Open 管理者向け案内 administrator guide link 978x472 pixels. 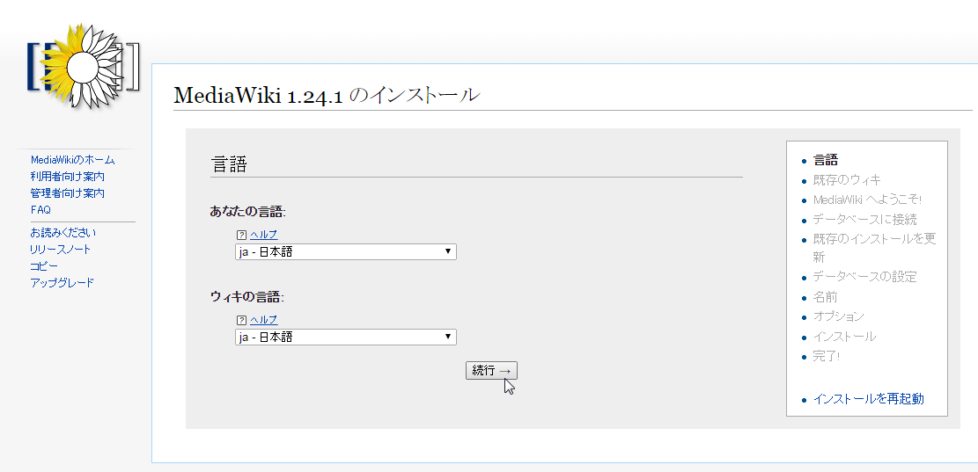click(x=67, y=193)
